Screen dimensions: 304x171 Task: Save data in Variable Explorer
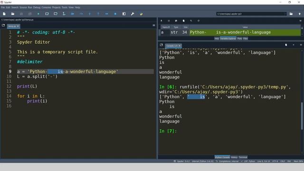click(x=169, y=21)
